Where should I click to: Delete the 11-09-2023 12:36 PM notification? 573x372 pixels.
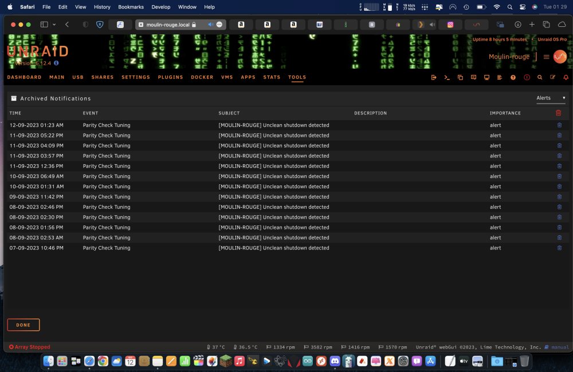click(559, 166)
